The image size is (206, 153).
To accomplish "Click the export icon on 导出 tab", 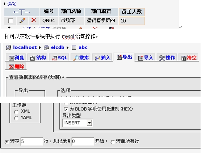I will (119, 57).
